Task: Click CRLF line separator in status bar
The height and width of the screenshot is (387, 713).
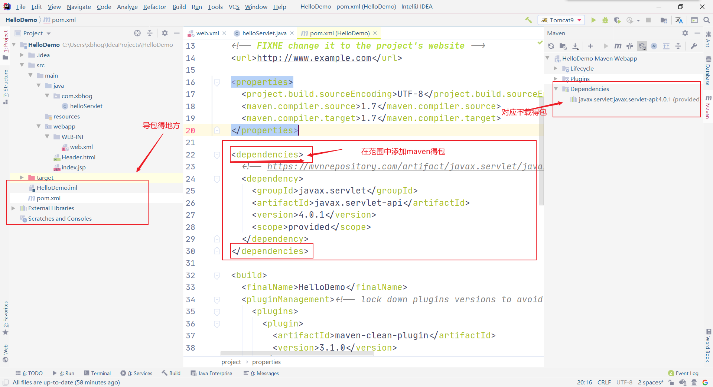Action: pyautogui.click(x=604, y=382)
